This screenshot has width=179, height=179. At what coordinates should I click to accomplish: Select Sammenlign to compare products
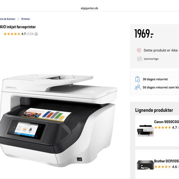coord(151,59)
